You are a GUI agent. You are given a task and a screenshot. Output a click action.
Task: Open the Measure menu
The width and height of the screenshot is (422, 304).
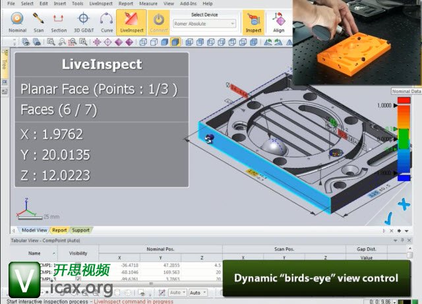pos(148,3)
